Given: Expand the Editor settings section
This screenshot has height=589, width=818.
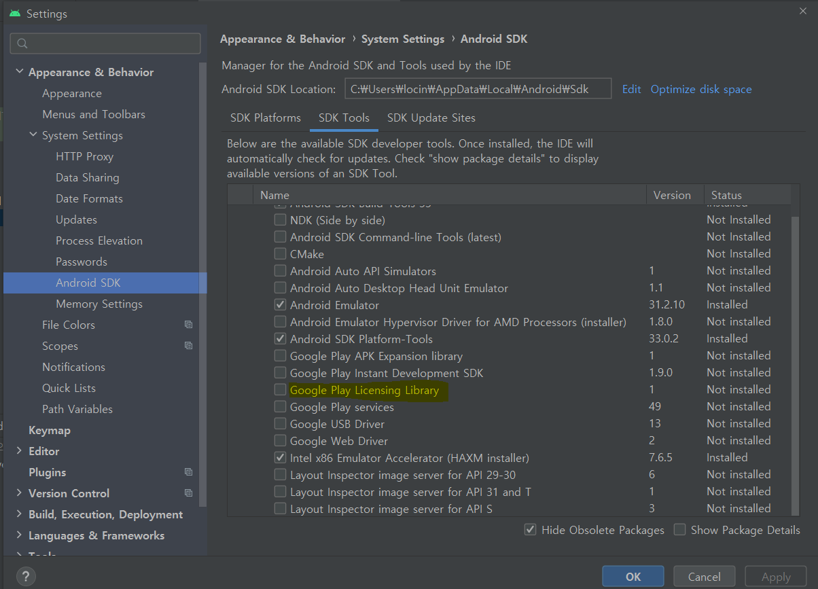Looking at the screenshot, I should click(x=19, y=451).
